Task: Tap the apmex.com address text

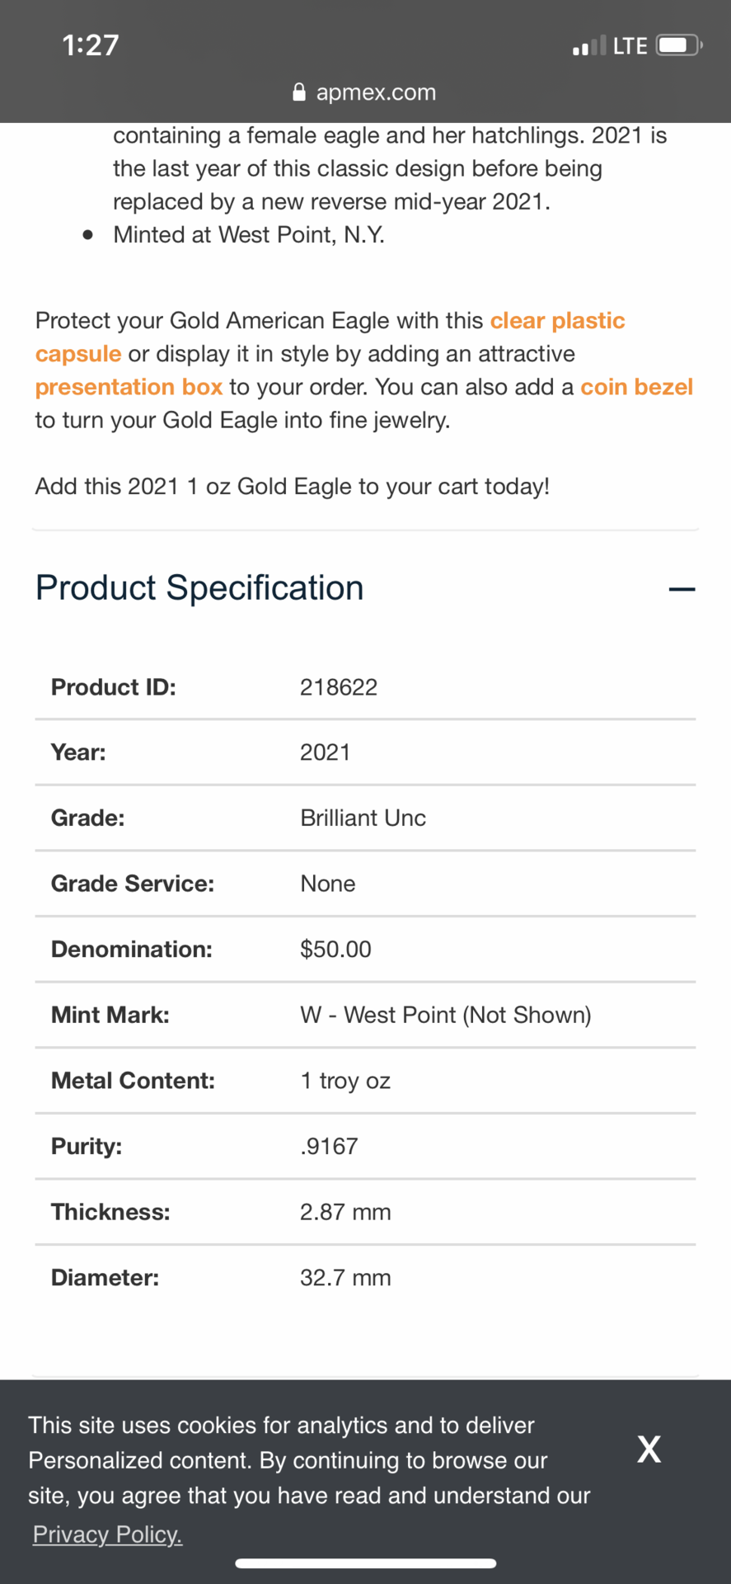Action: tap(376, 92)
